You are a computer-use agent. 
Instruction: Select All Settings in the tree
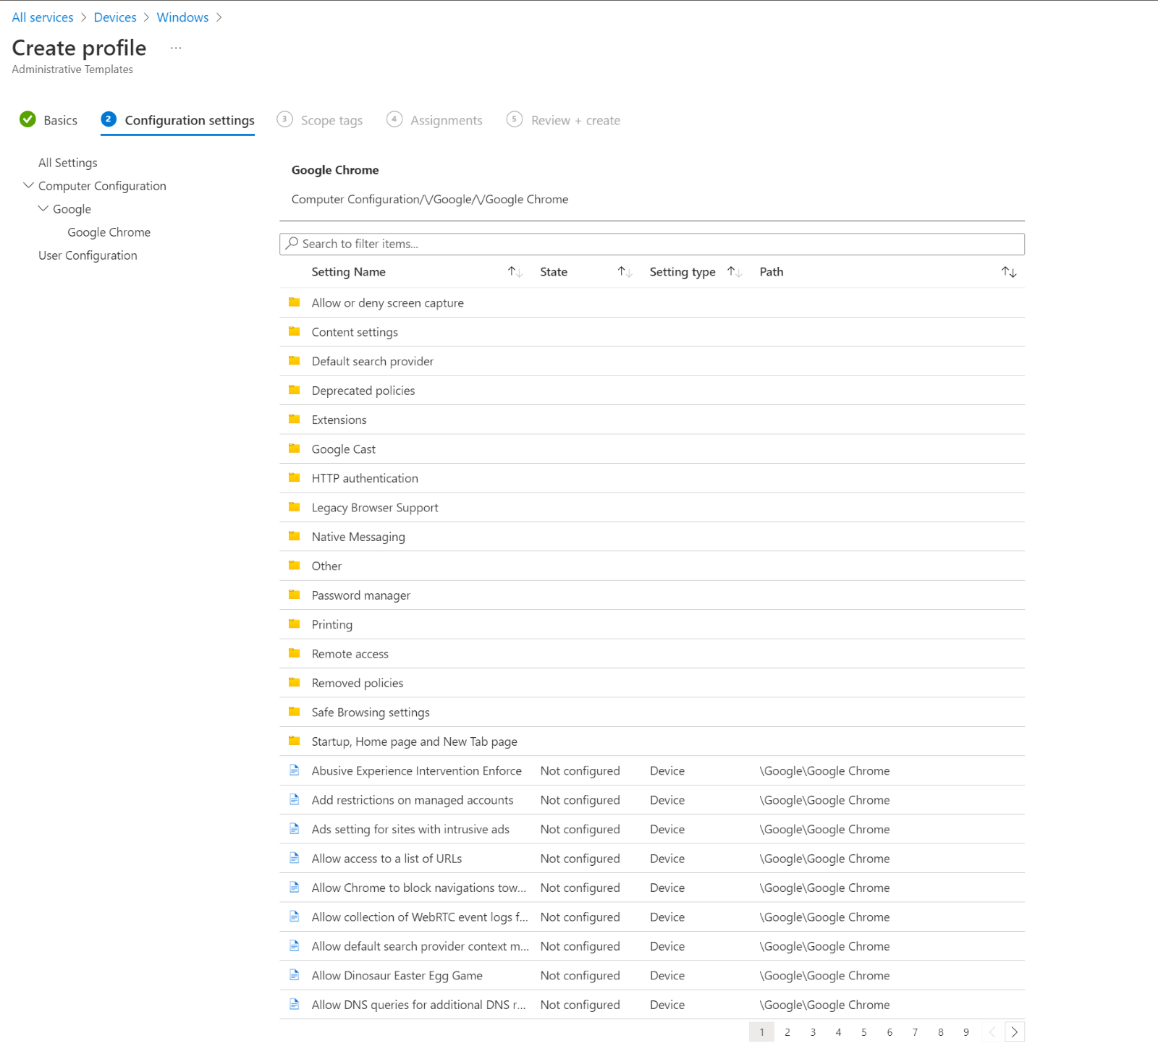[68, 163]
